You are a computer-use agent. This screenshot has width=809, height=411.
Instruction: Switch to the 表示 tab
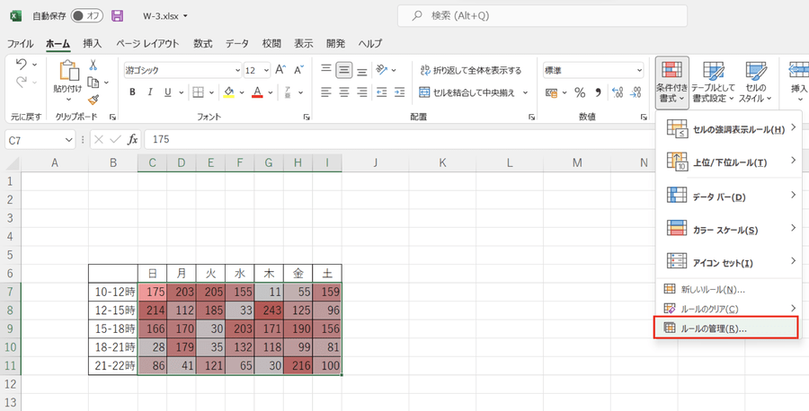click(304, 43)
